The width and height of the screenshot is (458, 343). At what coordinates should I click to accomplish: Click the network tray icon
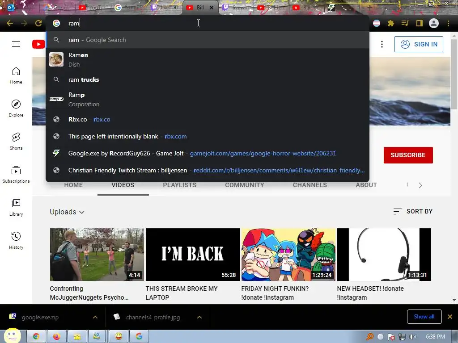(402, 337)
